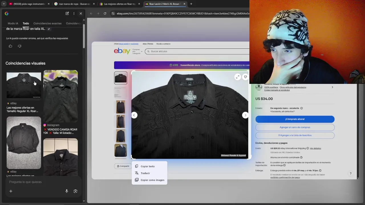
Task: Click the link chip after 'talla XL.'
Action: pyautogui.click(x=49, y=29)
